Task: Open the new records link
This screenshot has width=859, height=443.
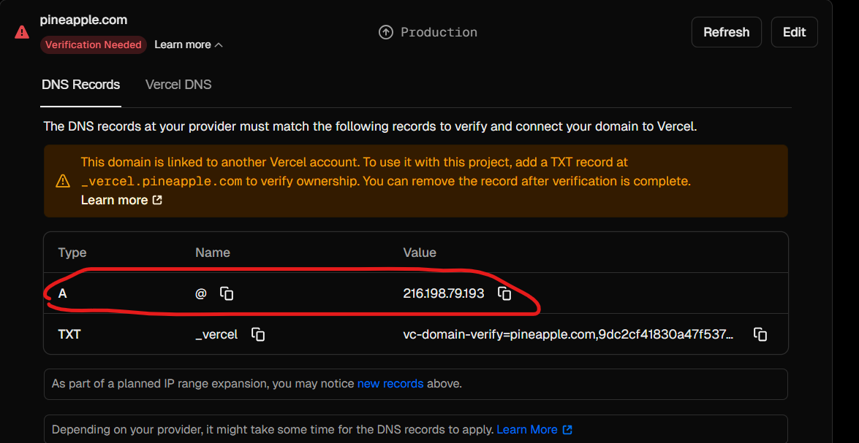Action: [390, 384]
